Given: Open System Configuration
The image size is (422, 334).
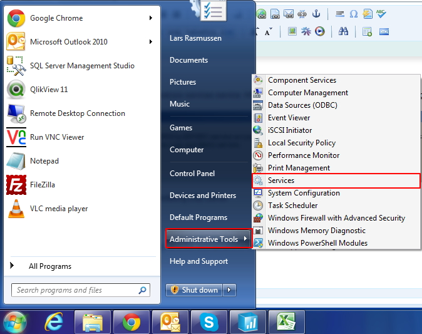Looking at the screenshot, I should click(336, 193).
